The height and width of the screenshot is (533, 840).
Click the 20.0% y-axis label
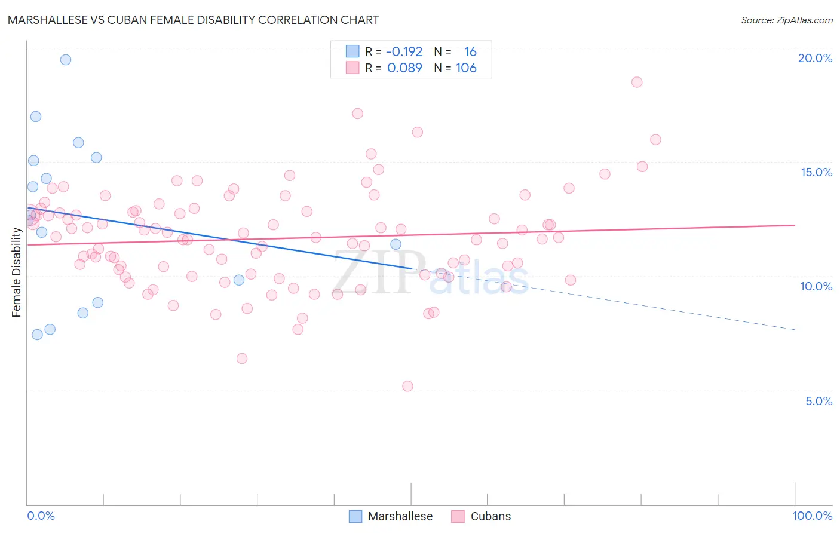pyautogui.click(x=816, y=58)
